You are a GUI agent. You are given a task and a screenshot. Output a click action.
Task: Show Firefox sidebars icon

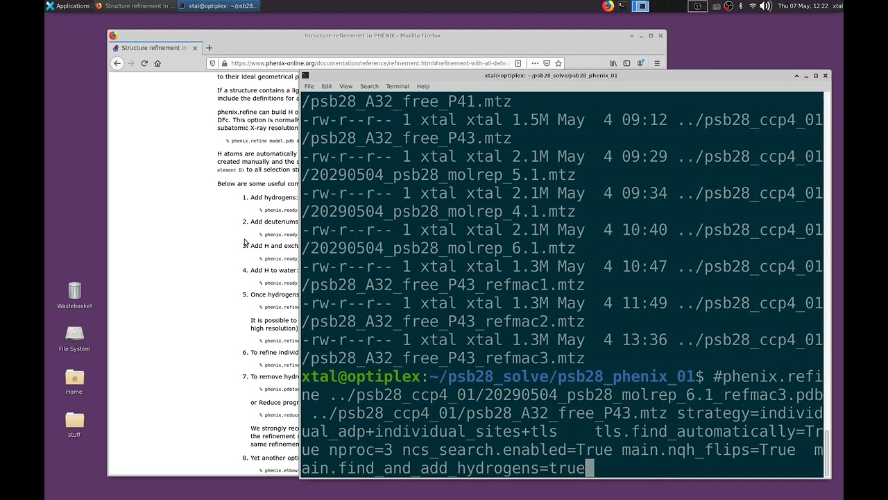click(626, 63)
